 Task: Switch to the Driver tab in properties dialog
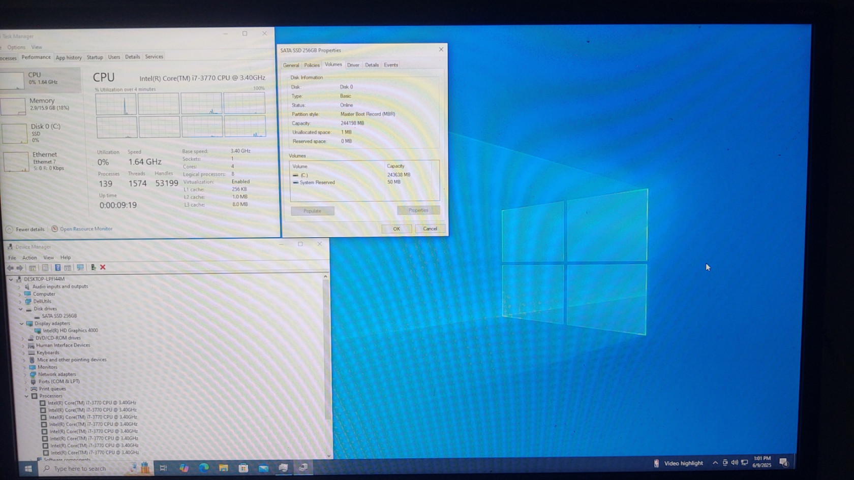[x=353, y=65]
